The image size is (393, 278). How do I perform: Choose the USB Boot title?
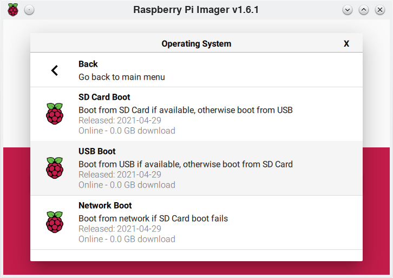point(97,151)
